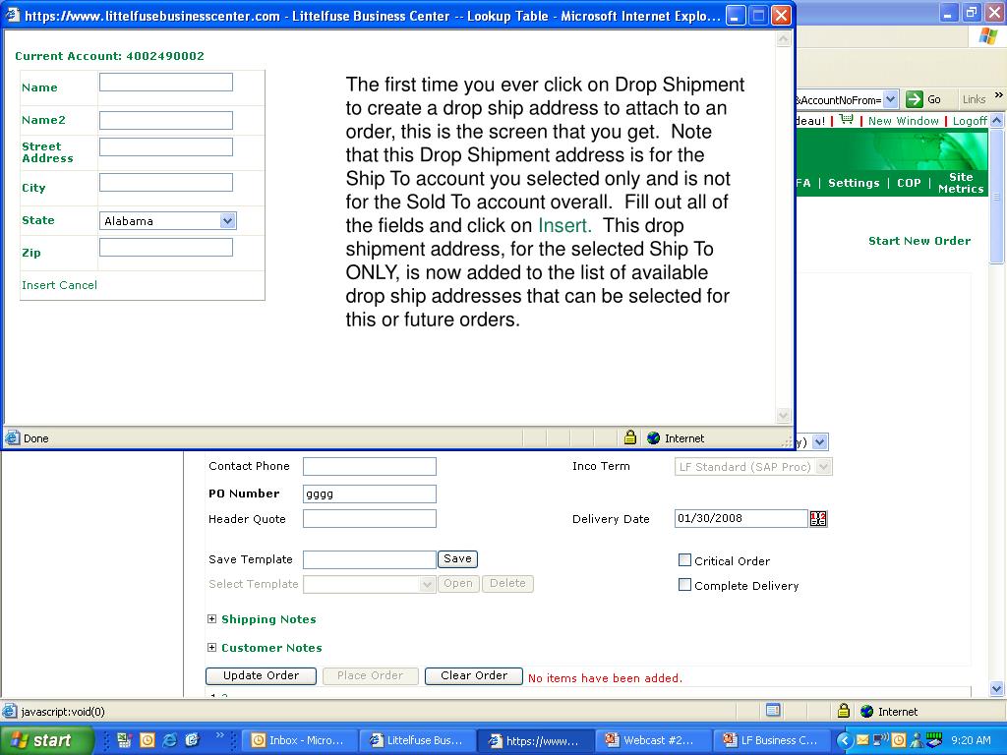The image size is (1007, 755).
Task: Click the Logoff link
Action: [969, 121]
